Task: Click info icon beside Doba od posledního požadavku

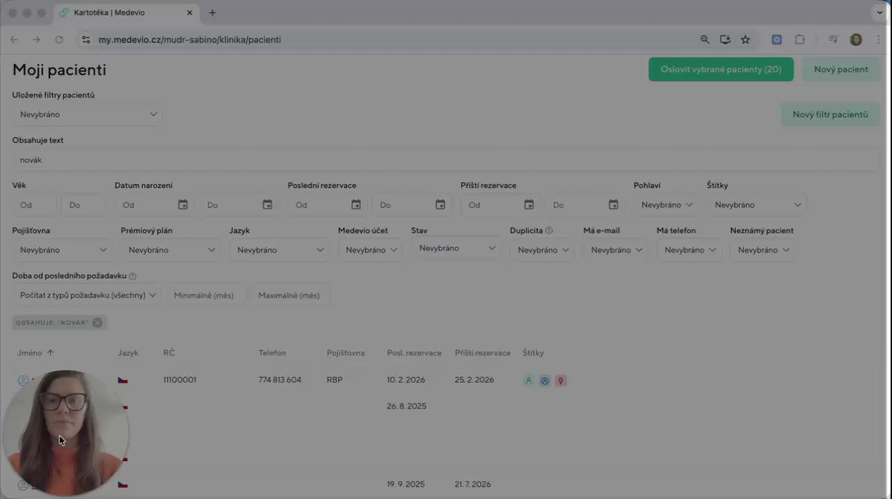Action: 132,276
